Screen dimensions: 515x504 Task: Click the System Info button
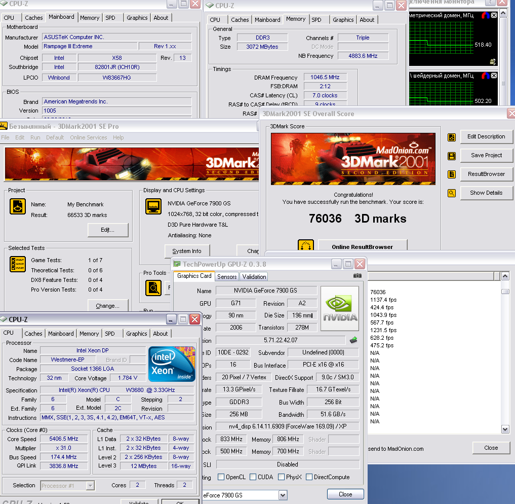point(187,251)
